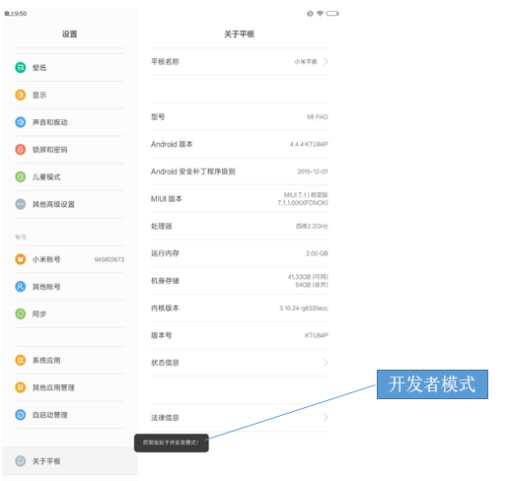This screenshot has height=481, width=508.
Task: Tap the 其他帐号 person icon
Action: pos(21,287)
